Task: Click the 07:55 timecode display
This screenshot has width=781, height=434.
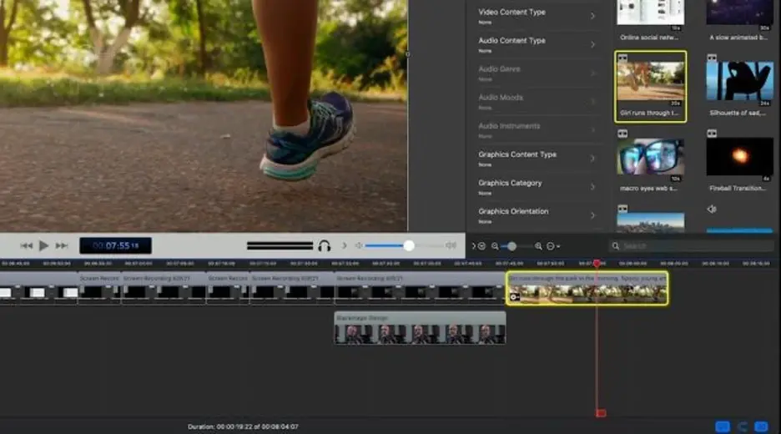Action: (x=115, y=245)
